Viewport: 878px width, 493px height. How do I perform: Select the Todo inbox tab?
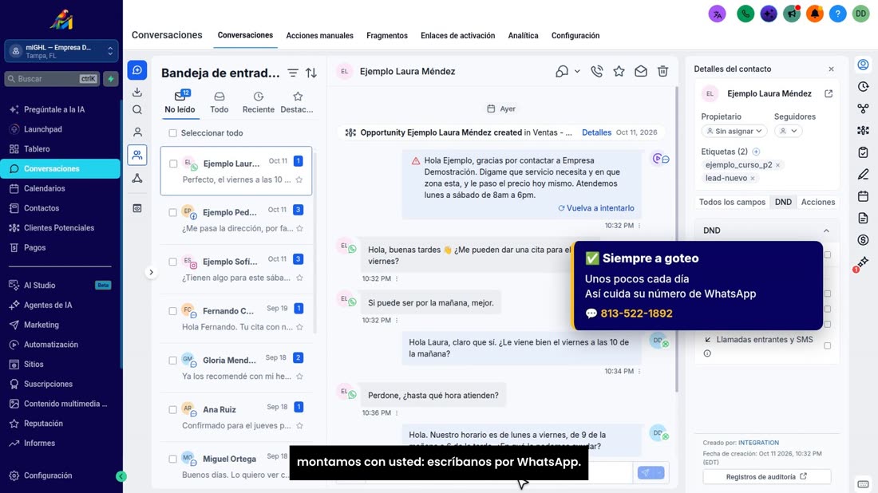pos(219,103)
